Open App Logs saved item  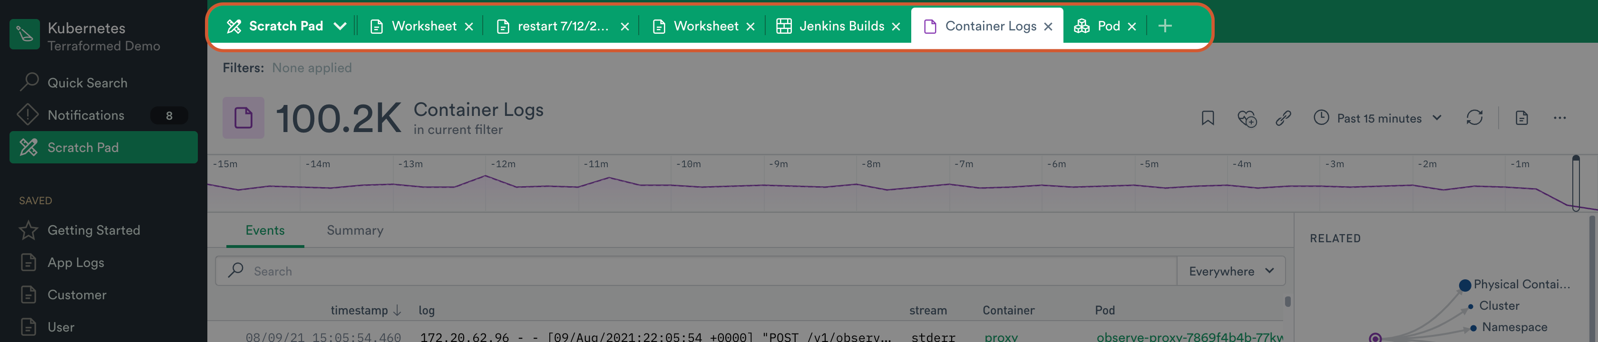(x=104, y=263)
